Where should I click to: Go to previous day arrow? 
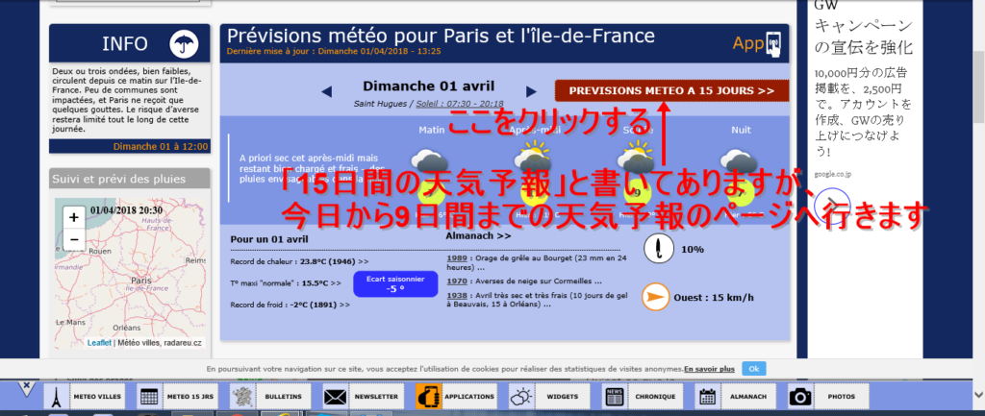click(x=327, y=91)
